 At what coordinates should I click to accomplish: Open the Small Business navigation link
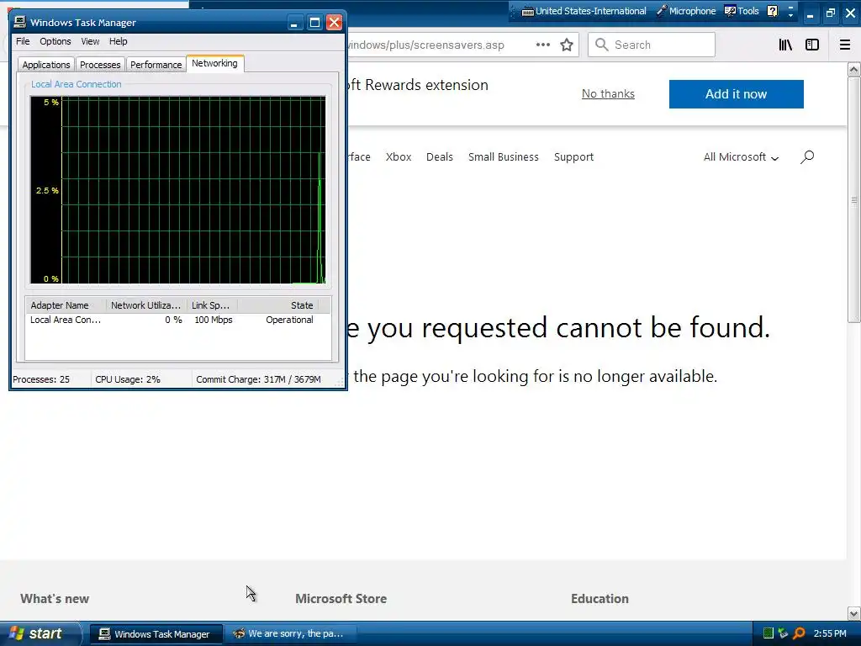[503, 156]
